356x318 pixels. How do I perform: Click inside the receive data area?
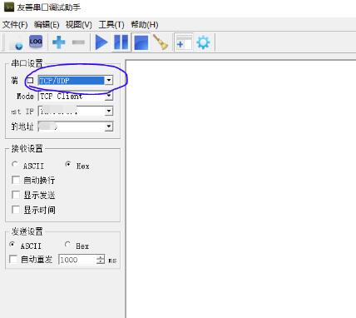pos(240,189)
